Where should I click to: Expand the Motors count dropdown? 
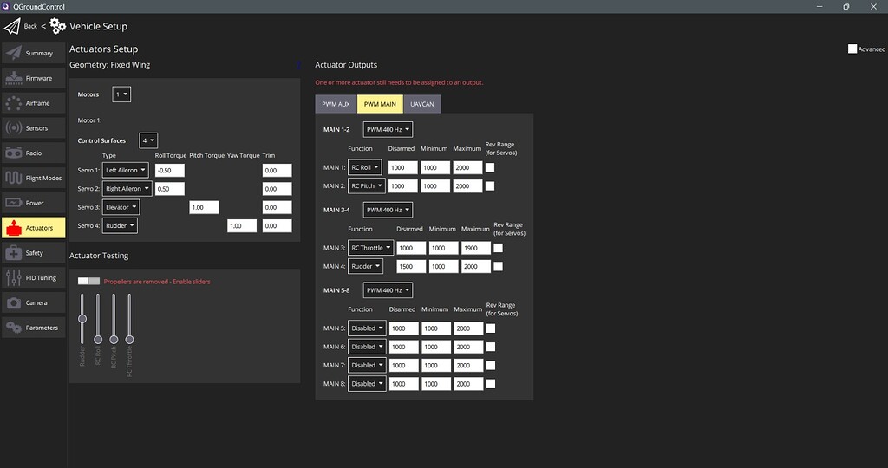(x=121, y=94)
